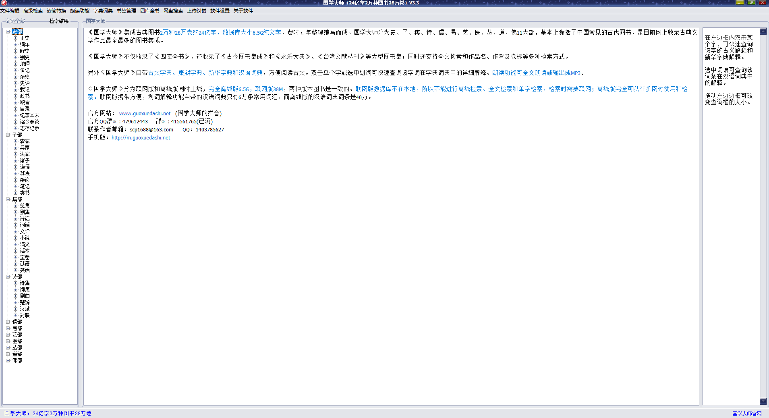Open the 书签管理 menu
Image resolution: width=769 pixels, height=418 pixels.
click(126, 11)
